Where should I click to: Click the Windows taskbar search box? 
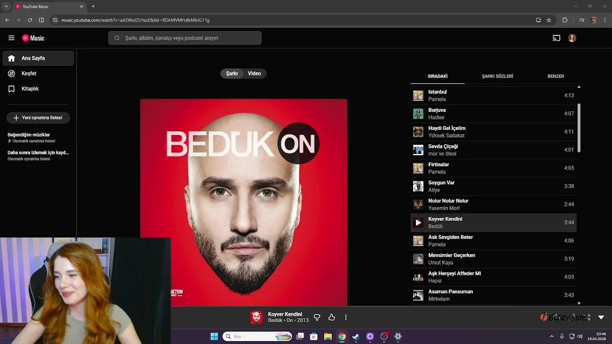(258, 336)
